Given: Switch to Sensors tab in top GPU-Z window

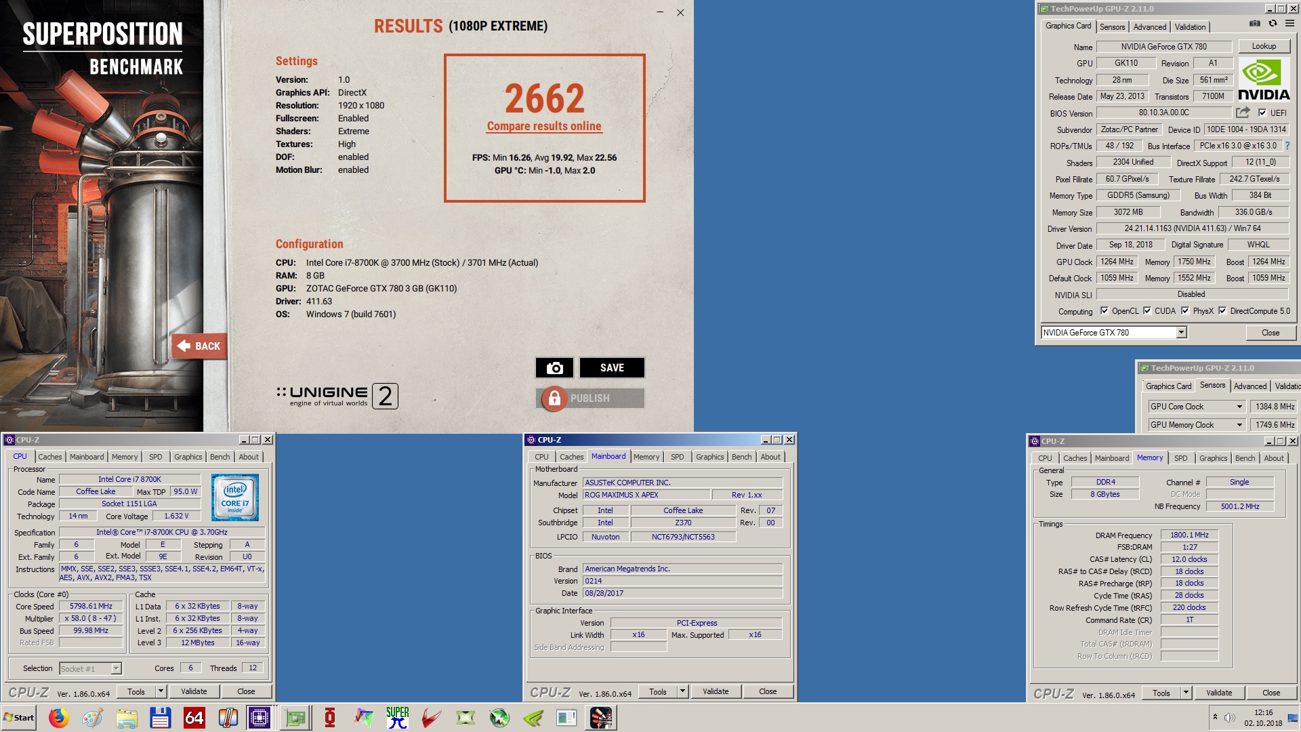Looking at the screenshot, I should pos(1112,27).
